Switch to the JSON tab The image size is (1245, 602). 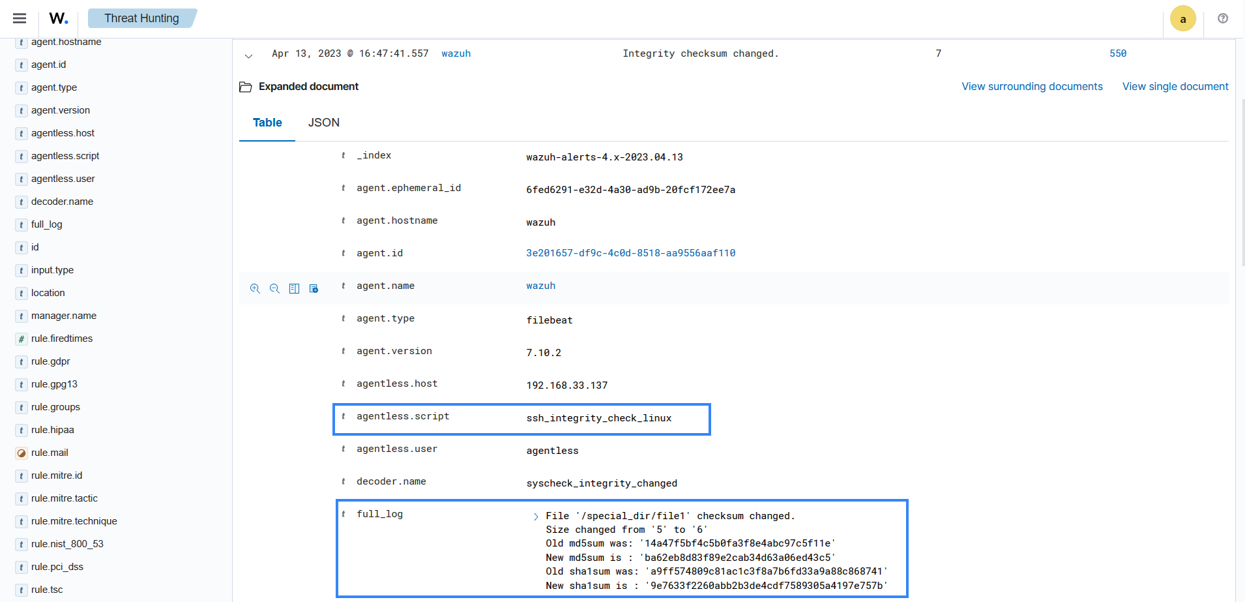pos(323,123)
